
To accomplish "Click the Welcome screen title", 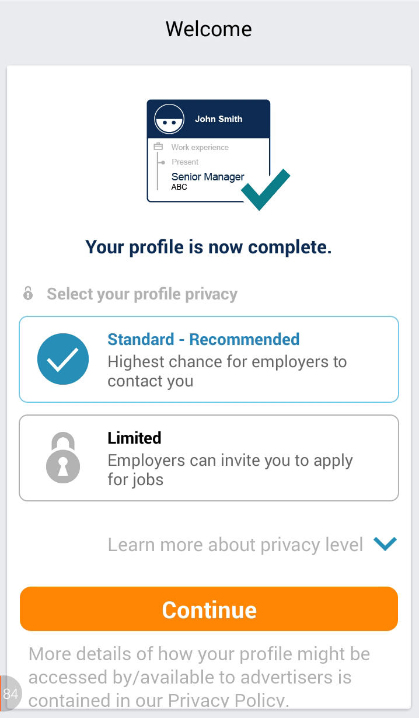I will (x=209, y=29).
